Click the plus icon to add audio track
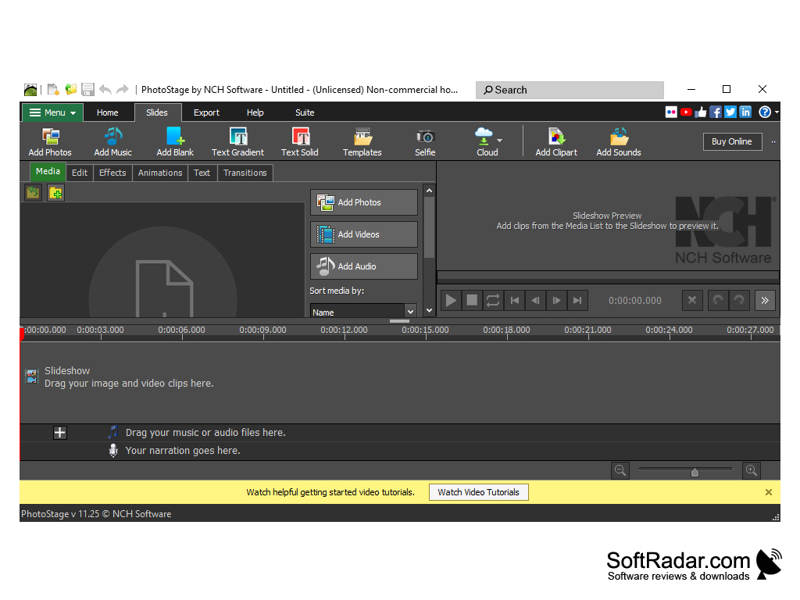This screenshot has width=800, height=600. [x=59, y=433]
